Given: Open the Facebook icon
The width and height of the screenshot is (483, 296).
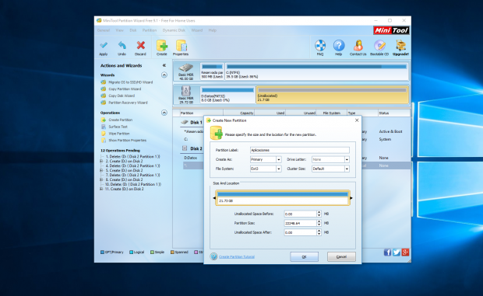Looking at the screenshot, I should click(x=387, y=252).
